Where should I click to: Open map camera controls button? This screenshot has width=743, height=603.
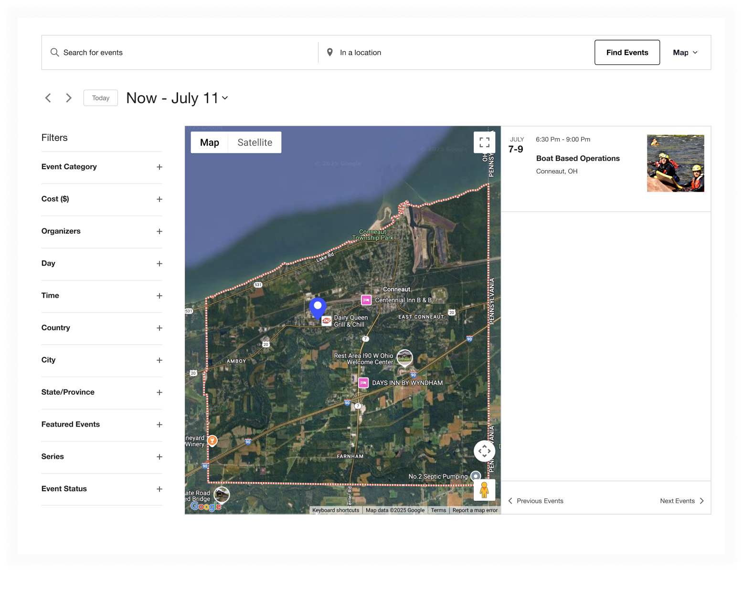[484, 451]
